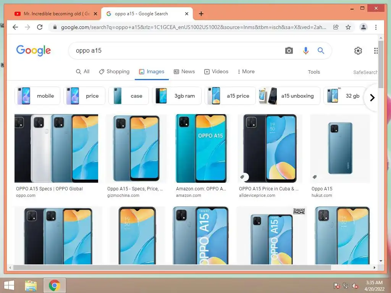The height and width of the screenshot is (293, 391).
Task: Open the OPPO A15 Price in Cuba link
Action: coord(269,189)
